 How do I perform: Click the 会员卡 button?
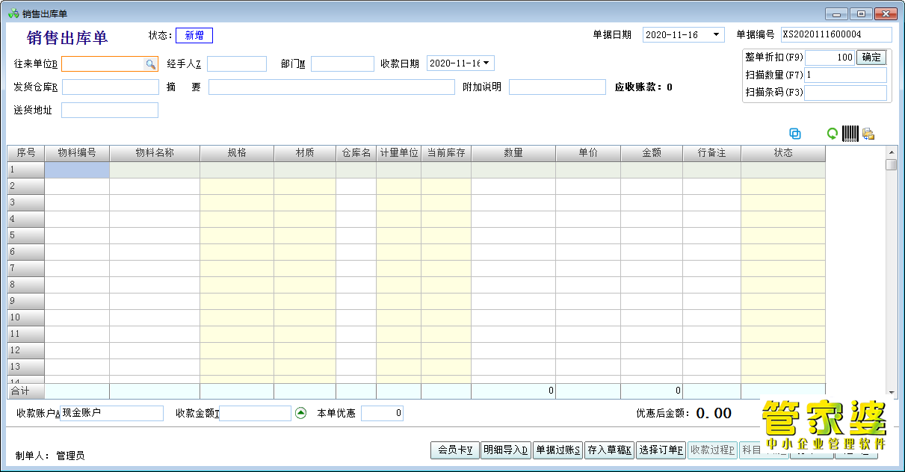pos(454,450)
